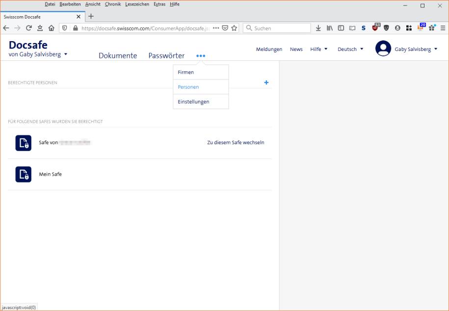
Task: Open the page actions three-dot icon in address bar
Action: 216,28
